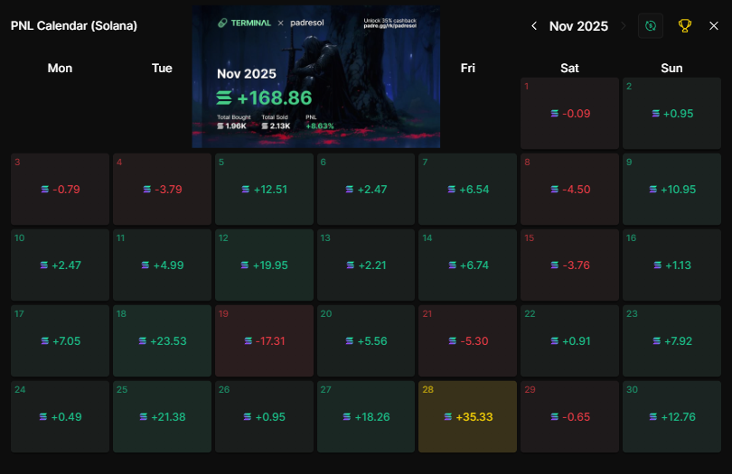Click the Mon column header
Image resolution: width=732 pixels, height=474 pixels.
[x=60, y=68]
